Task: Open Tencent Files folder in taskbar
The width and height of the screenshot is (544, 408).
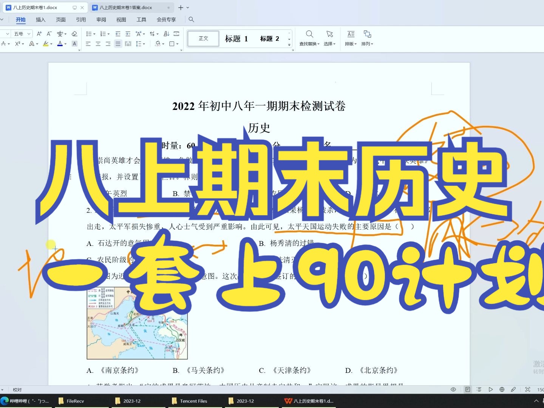Action: point(193,401)
